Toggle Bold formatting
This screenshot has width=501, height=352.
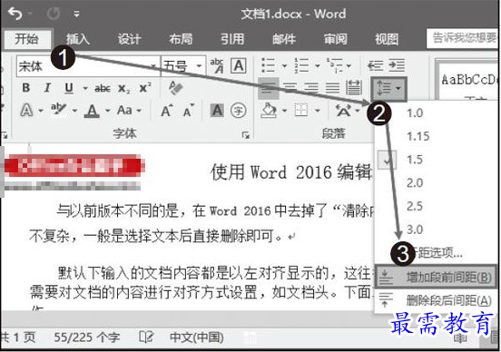pyautogui.click(x=26, y=88)
